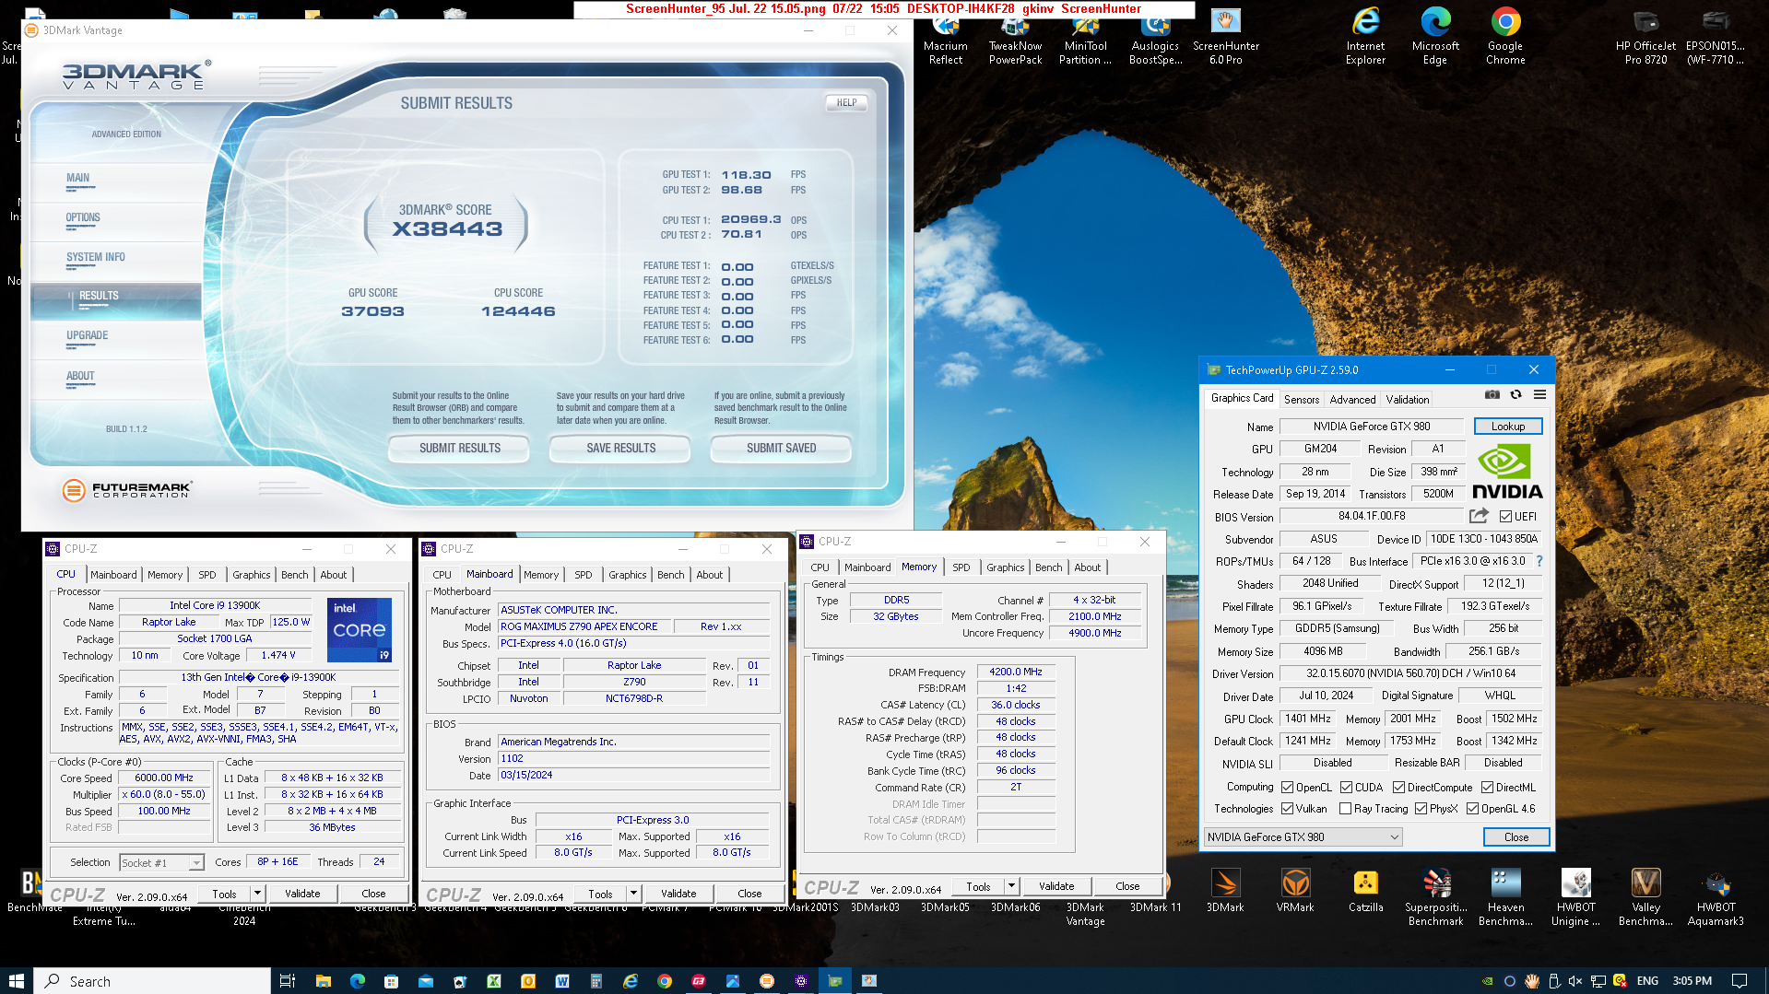Toggle the OpenGL 4.6 checkbox
The width and height of the screenshot is (1769, 994).
click(x=1472, y=809)
